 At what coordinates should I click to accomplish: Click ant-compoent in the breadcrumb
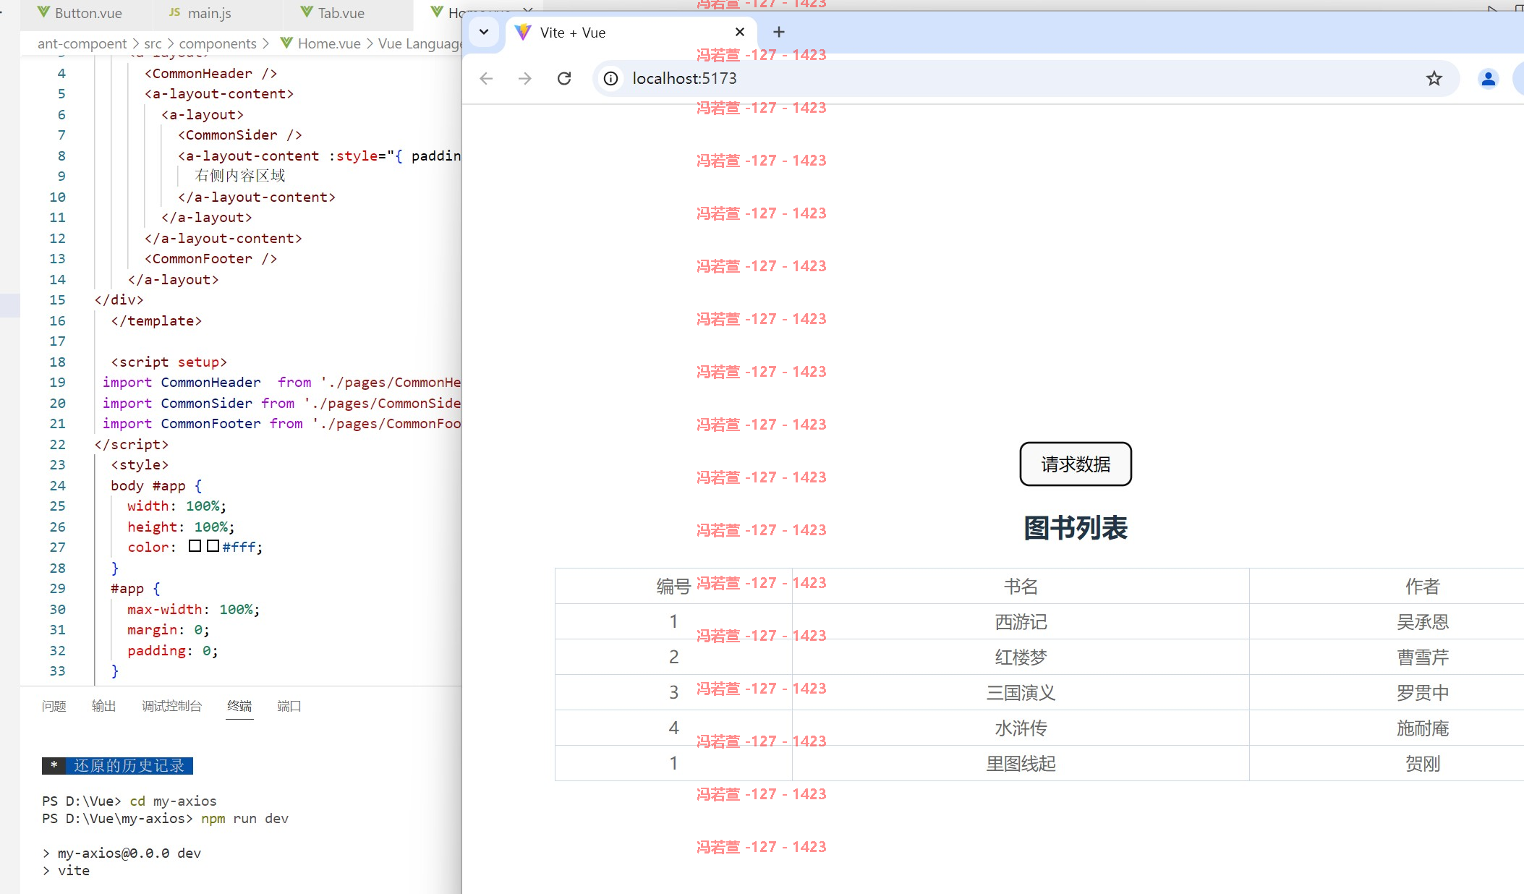82,43
